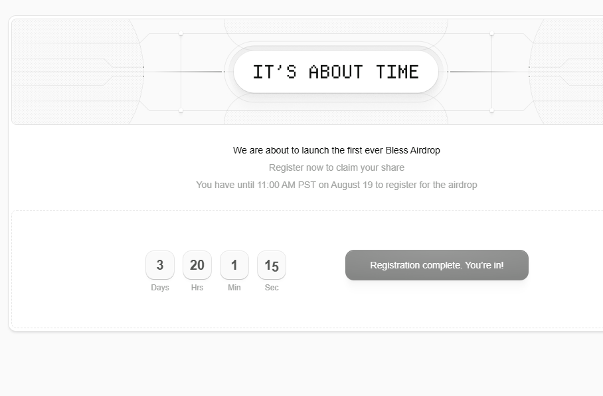Click the circuit graphic right of the header
Image resolution: width=603 pixels, height=396 pixels.
558,71
